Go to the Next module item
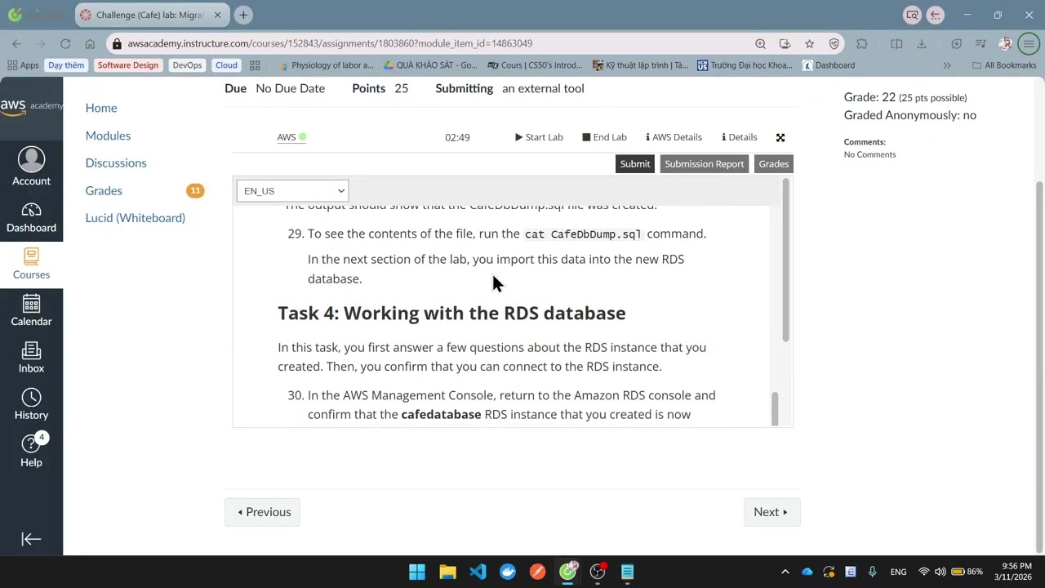This screenshot has width=1045, height=588. [x=772, y=512]
